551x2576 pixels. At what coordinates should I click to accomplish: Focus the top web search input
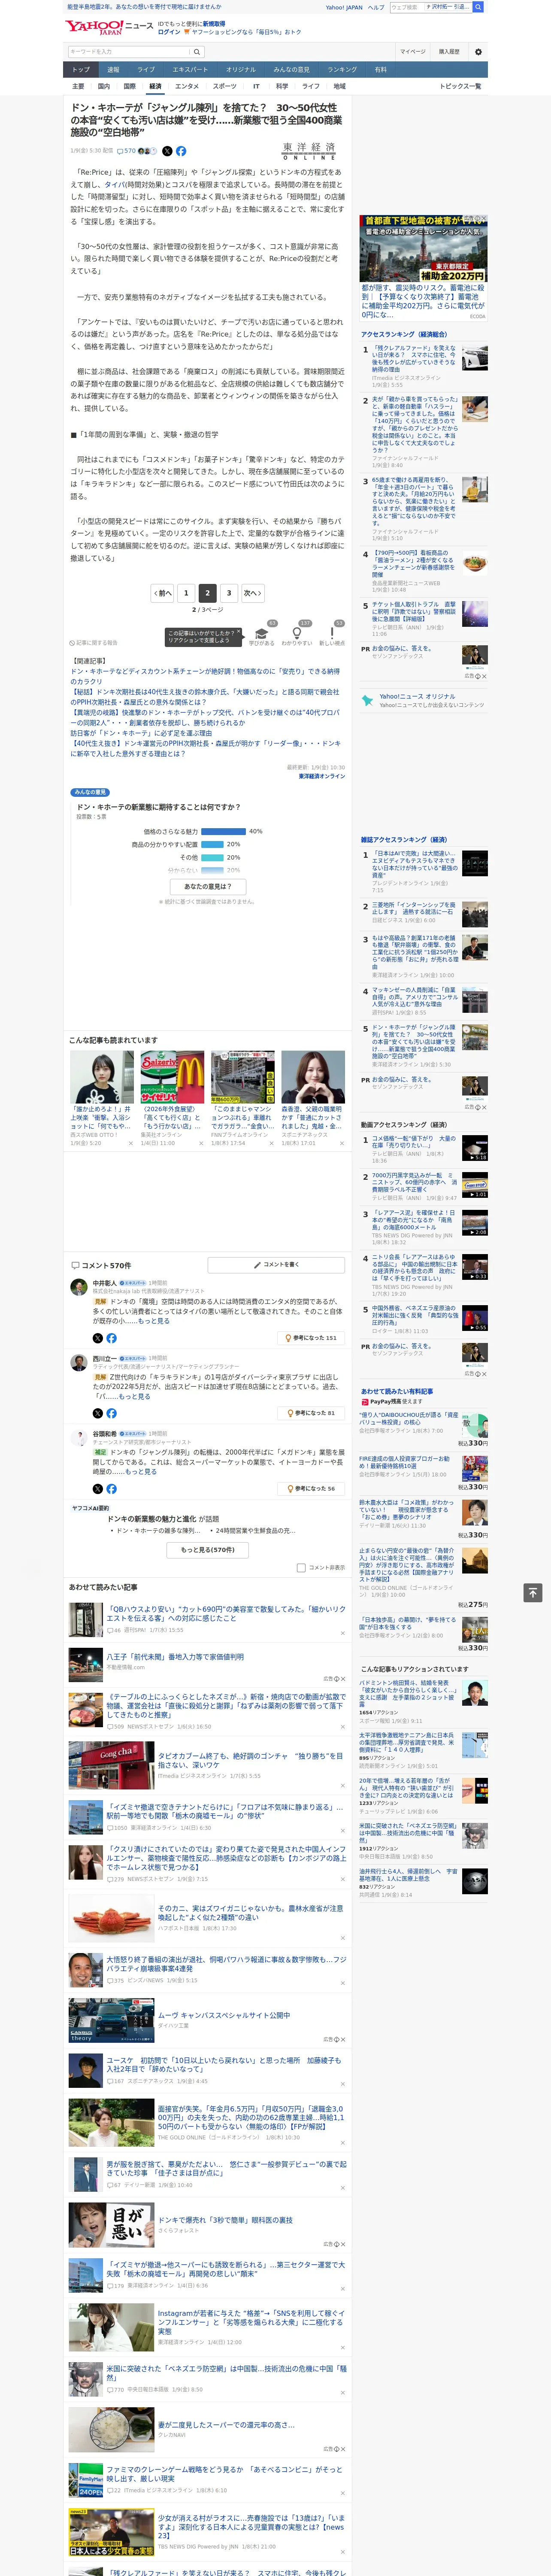click(x=406, y=7)
